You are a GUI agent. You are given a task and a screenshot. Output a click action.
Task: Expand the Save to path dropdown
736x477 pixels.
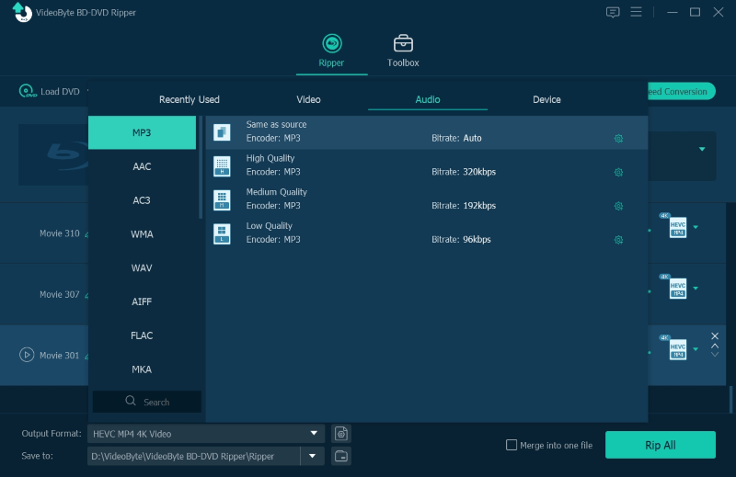click(x=312, y=456)
